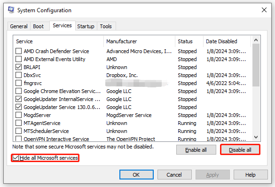Select the MTSchedulerService name

[x=46, y=131]
